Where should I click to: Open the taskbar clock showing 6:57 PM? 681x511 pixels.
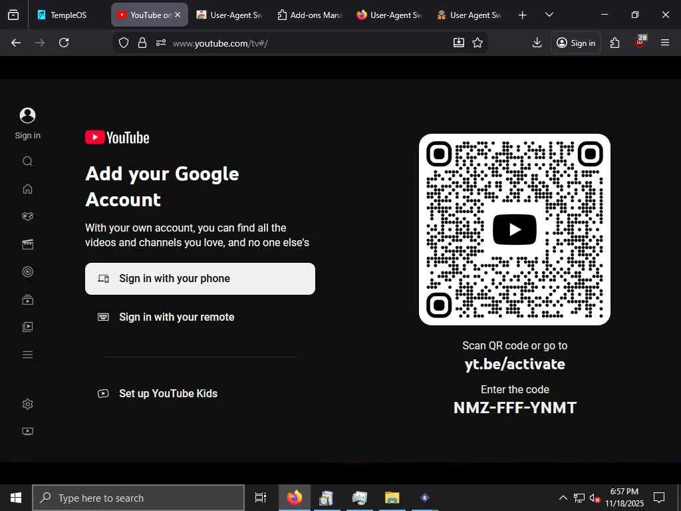[x=624, y=498]
